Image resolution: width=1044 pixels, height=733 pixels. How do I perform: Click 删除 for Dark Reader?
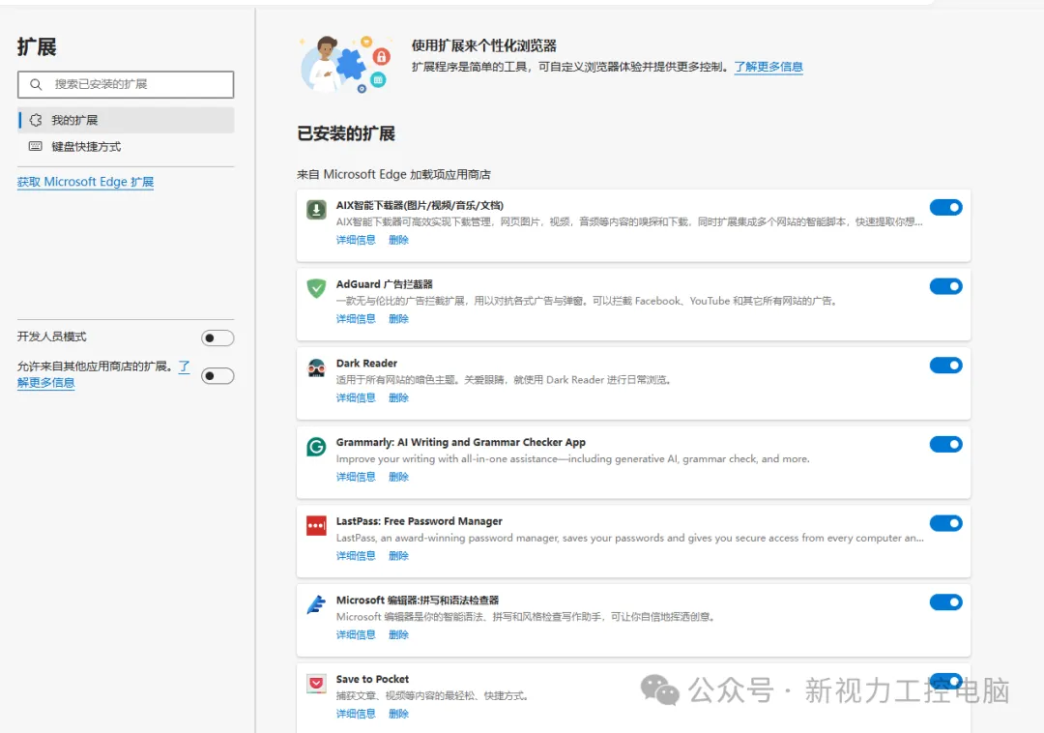(398, 397)
